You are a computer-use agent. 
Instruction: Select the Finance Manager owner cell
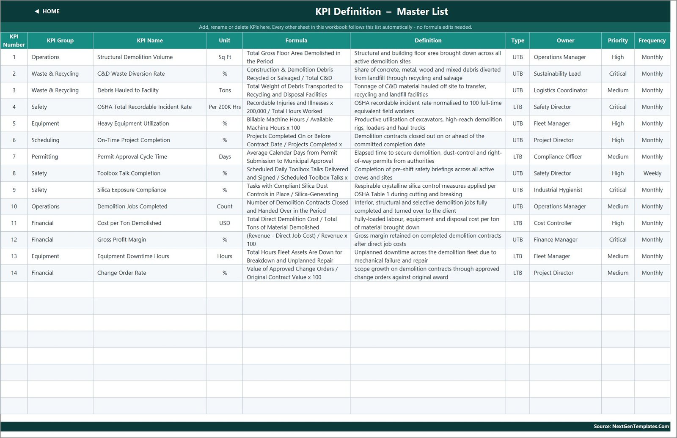(x=565, y=240)
